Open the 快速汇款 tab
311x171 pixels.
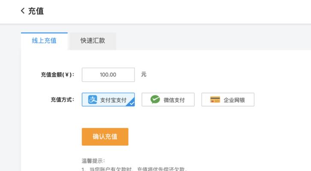pyautogui.click(x=93, y=41)
